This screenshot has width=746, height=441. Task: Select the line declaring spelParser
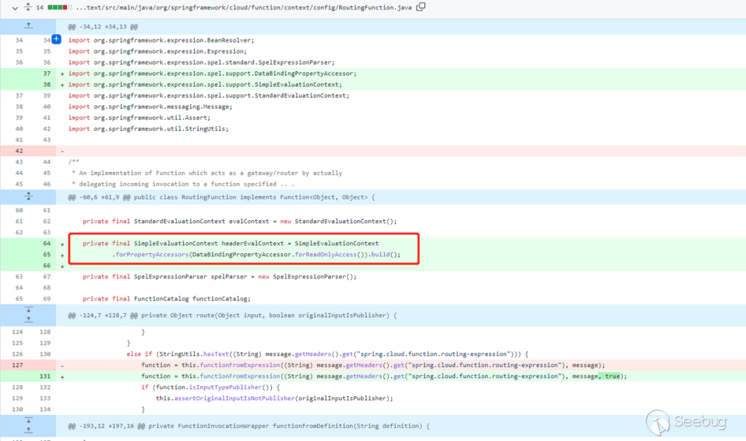(220, 277)
